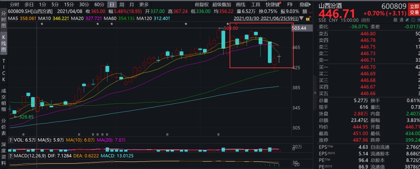This screenshot has width=420, height=169.
Task: Open the 超级叠加 overlay menu
Action: point(222,4)
